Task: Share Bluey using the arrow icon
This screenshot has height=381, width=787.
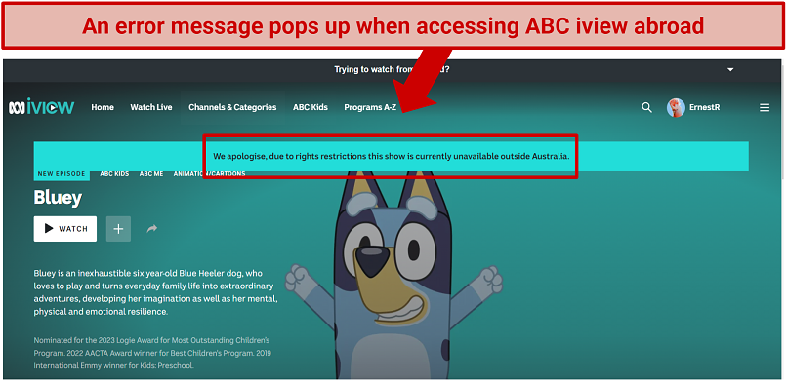Action: [x=151, y=229]
